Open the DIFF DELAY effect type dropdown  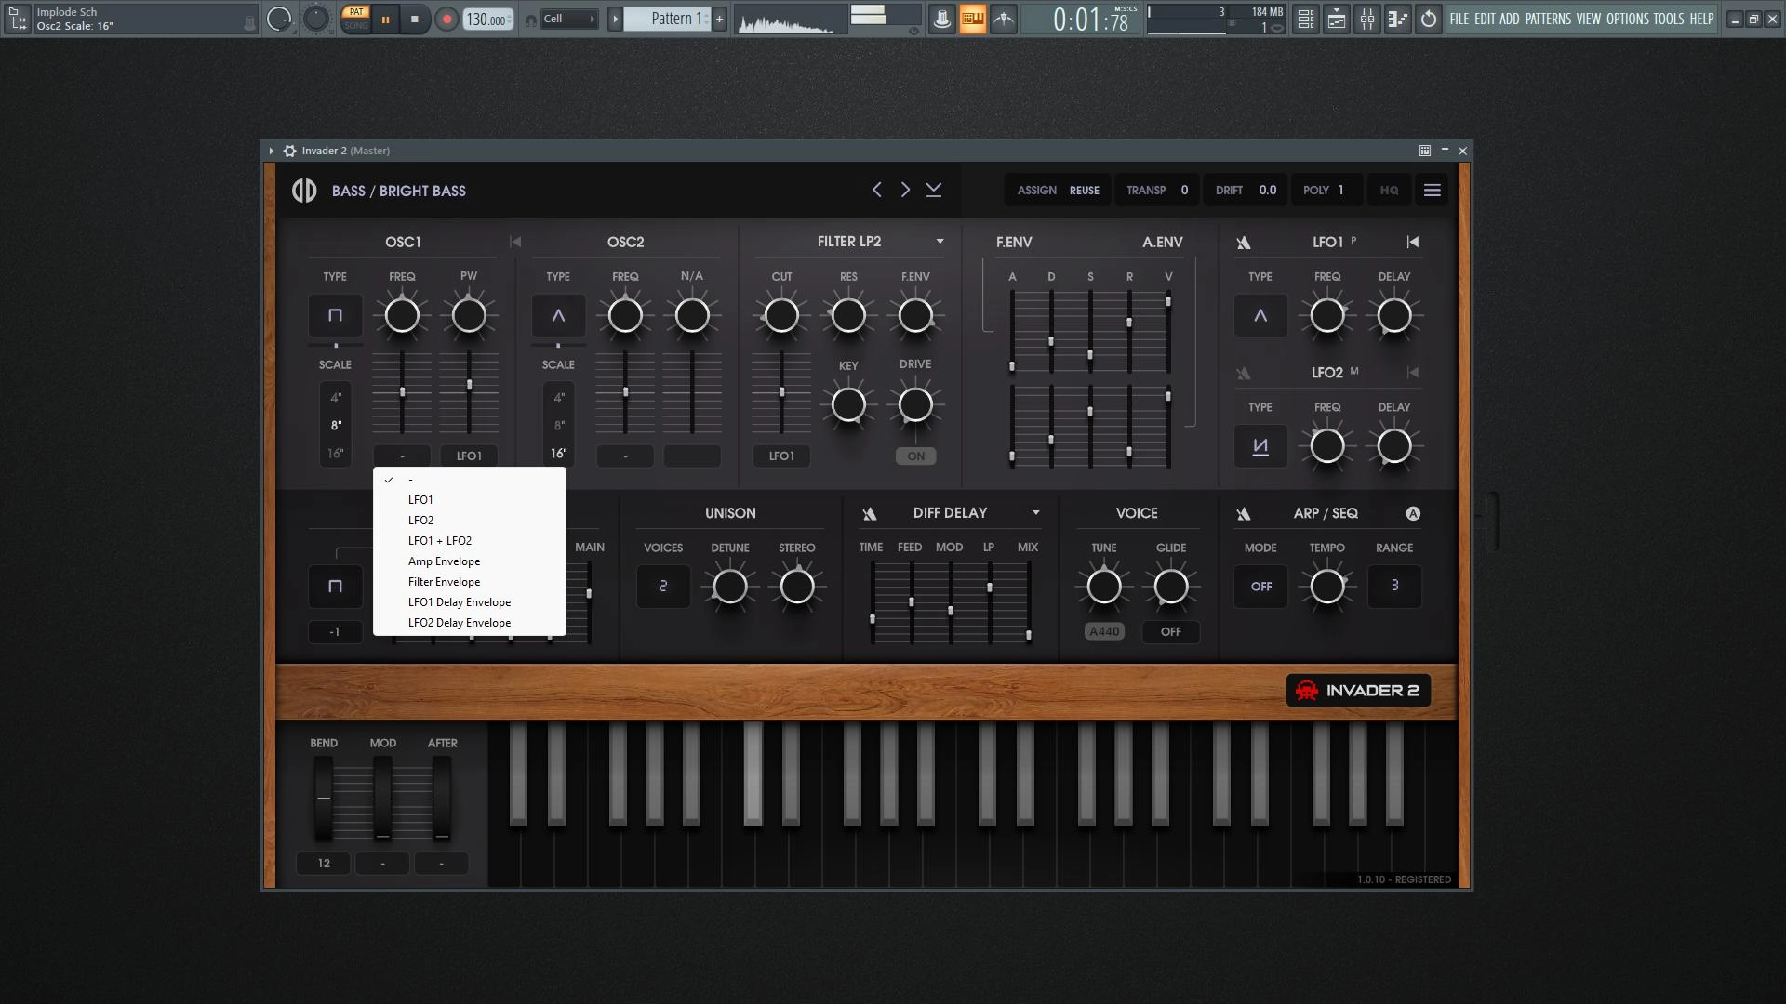click(x=1035, y=513)
